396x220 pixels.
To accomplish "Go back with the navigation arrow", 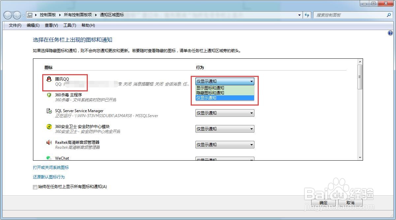I will [x=8, y=15].
